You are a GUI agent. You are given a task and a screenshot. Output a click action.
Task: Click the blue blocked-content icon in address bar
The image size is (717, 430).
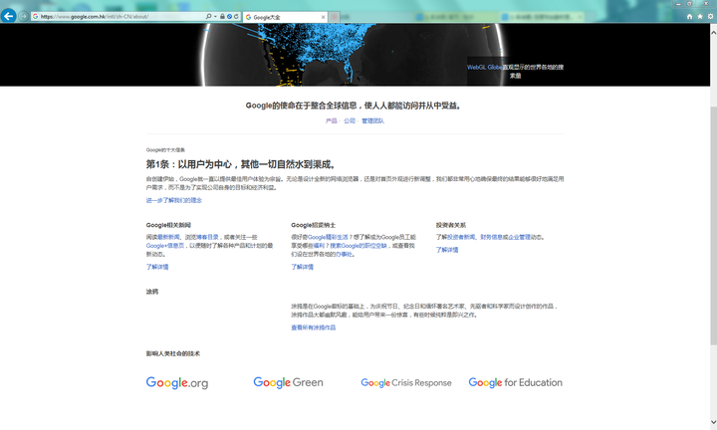[x=230, y=17]
